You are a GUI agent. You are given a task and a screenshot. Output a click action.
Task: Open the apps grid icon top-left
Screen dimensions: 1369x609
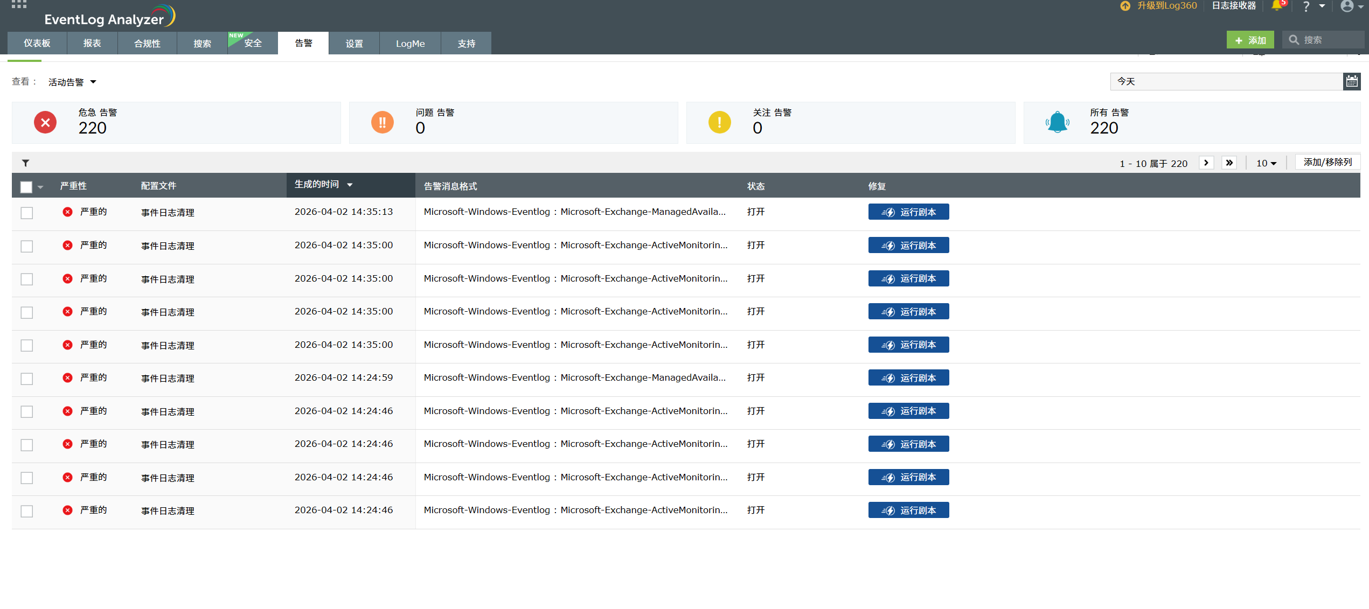[19, 5]
